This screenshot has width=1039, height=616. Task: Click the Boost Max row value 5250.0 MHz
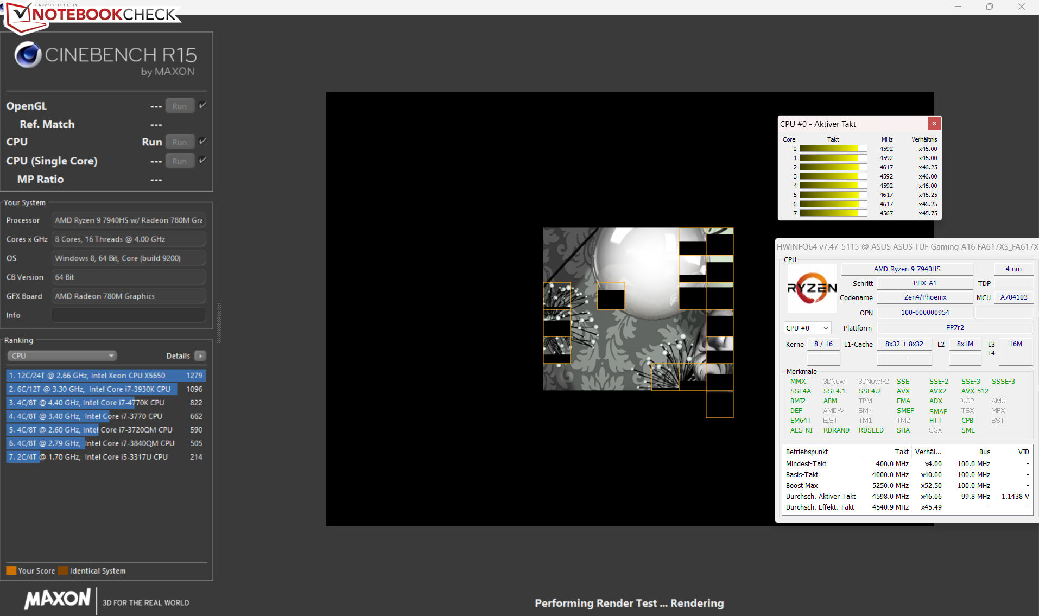[890, 486]
